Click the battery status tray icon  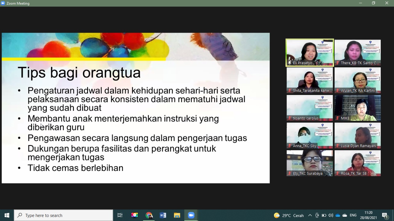[x=324, y=215]
